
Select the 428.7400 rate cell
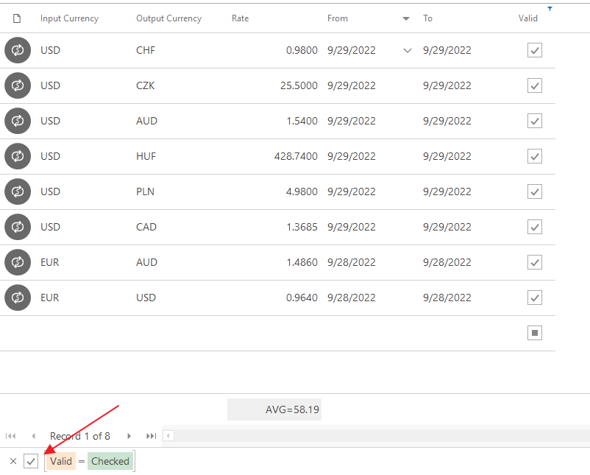pos(295,157)
